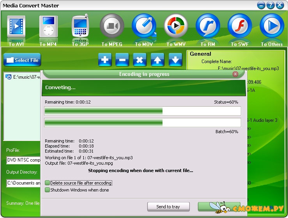This screenshot has height=218, width=288.
Task: Clear the list with the X button
Action: coord(140,60)
